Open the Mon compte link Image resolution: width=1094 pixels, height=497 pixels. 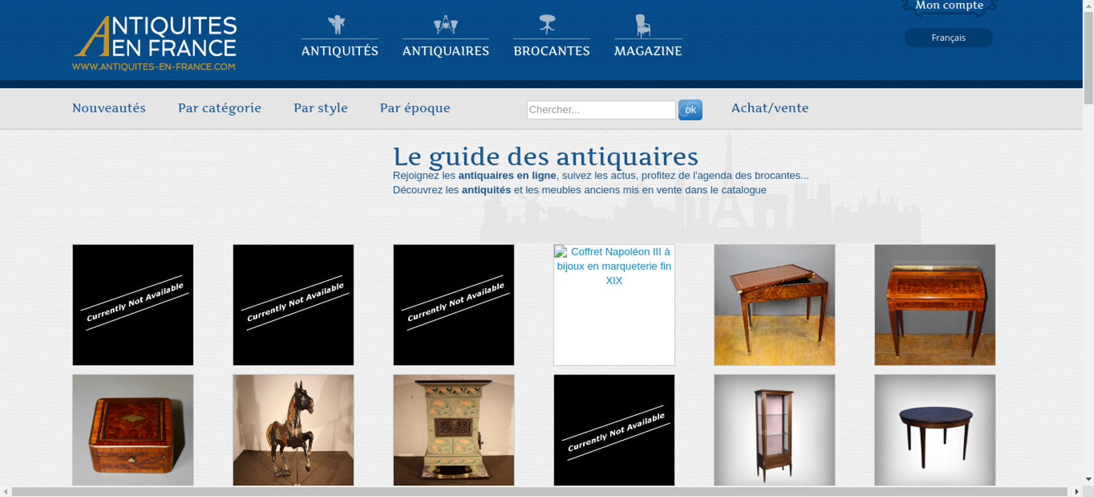(x=949, y=5)
